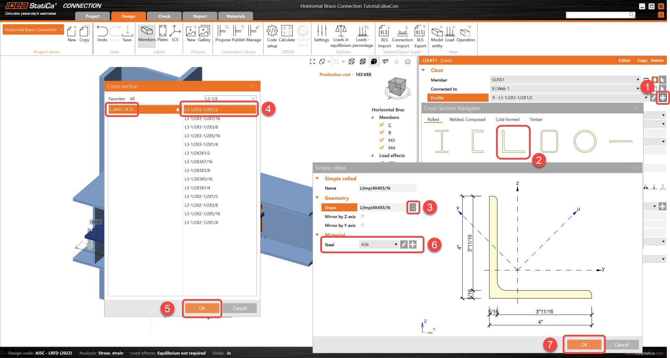Switch to the Check tab
This screenshot has height=358, width=670.
(x=164, y=16)
